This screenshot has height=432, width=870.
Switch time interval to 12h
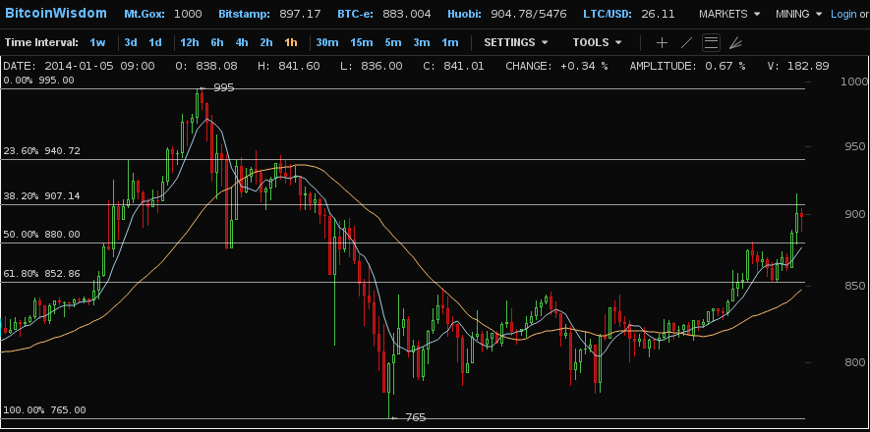click(190, 42)
